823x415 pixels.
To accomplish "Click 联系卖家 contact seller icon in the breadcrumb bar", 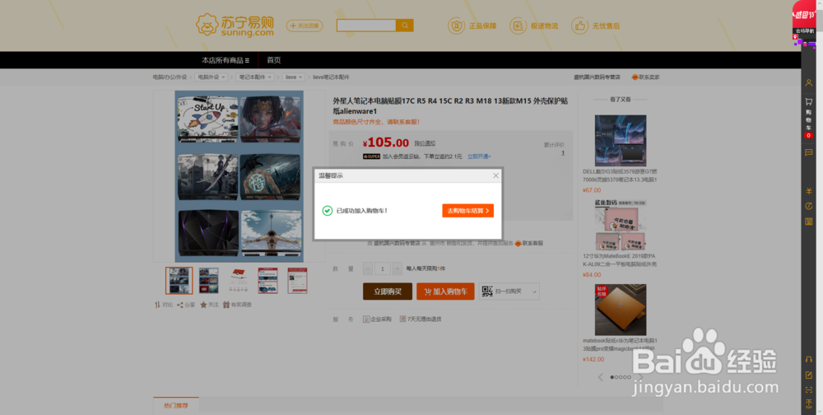I will click(635, 77).
